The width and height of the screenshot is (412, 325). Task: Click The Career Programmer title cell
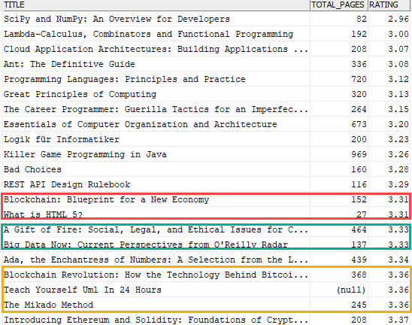156,109
